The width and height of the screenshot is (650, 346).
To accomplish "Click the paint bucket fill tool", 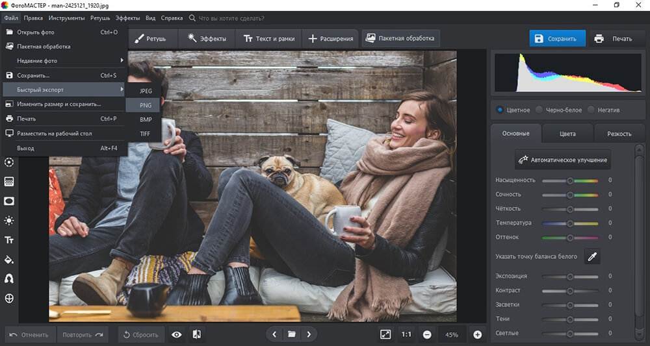I will tap(9, 260).
